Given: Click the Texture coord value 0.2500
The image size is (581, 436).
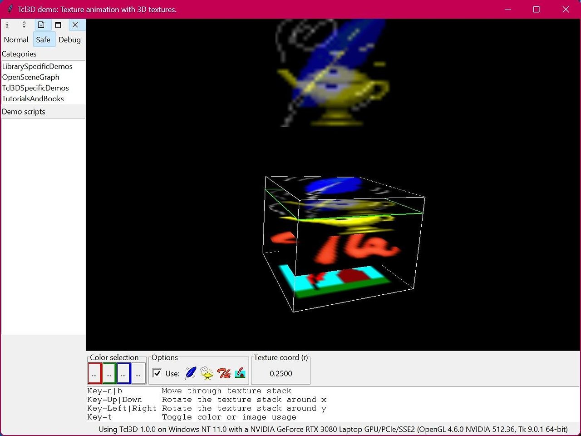Looking at the screenshot, I should tap(281, 373).
